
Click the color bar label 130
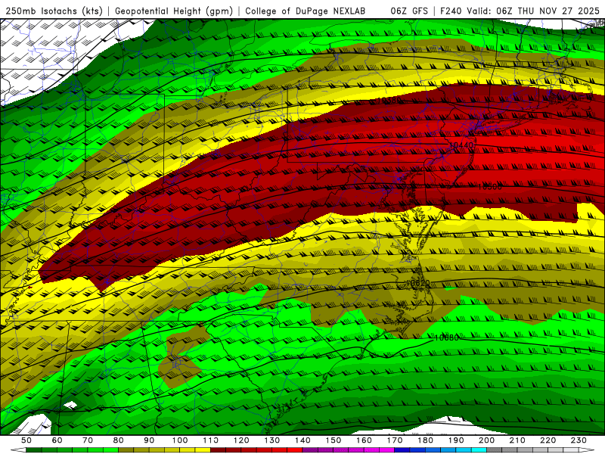click(x=272, y=440)
